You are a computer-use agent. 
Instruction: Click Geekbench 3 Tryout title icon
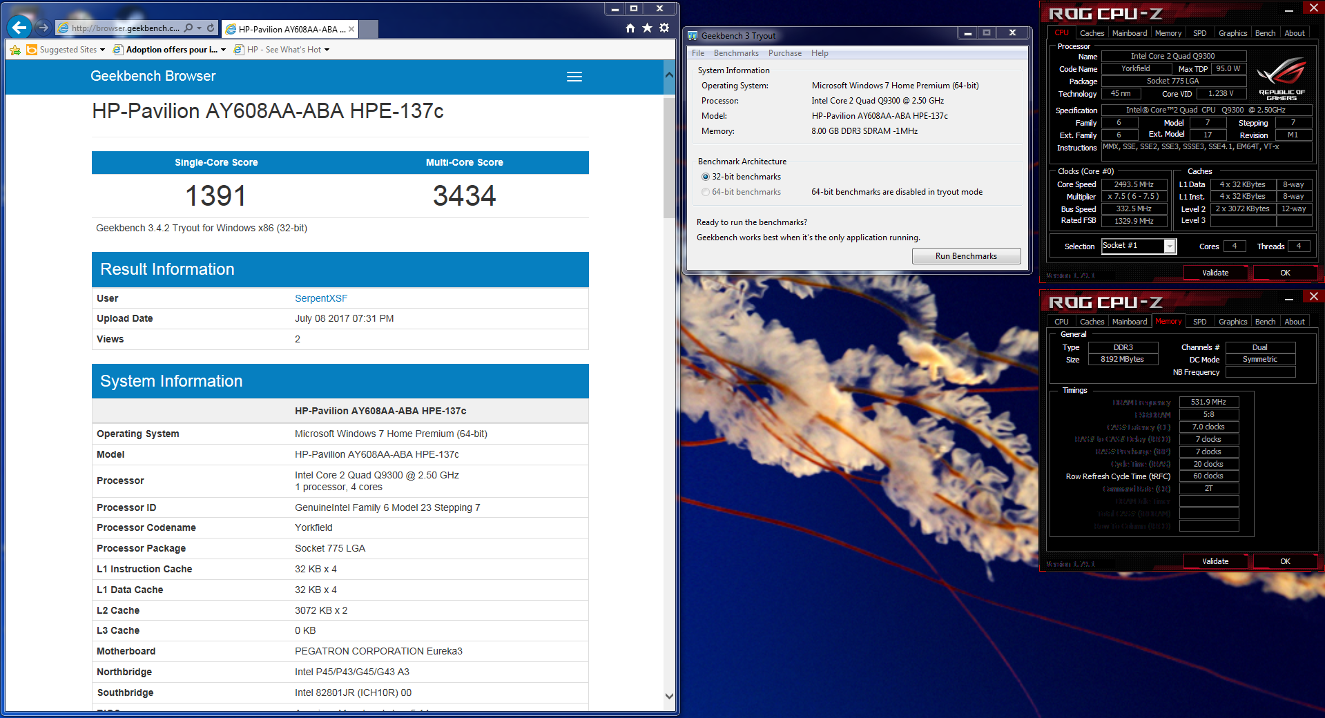point(693,36)
